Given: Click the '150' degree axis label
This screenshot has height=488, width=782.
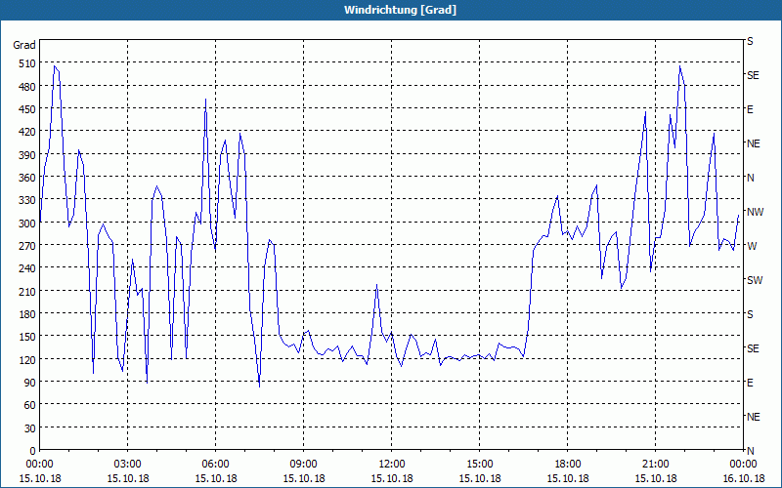Looking at the screenshot, I should coord(27,337).
